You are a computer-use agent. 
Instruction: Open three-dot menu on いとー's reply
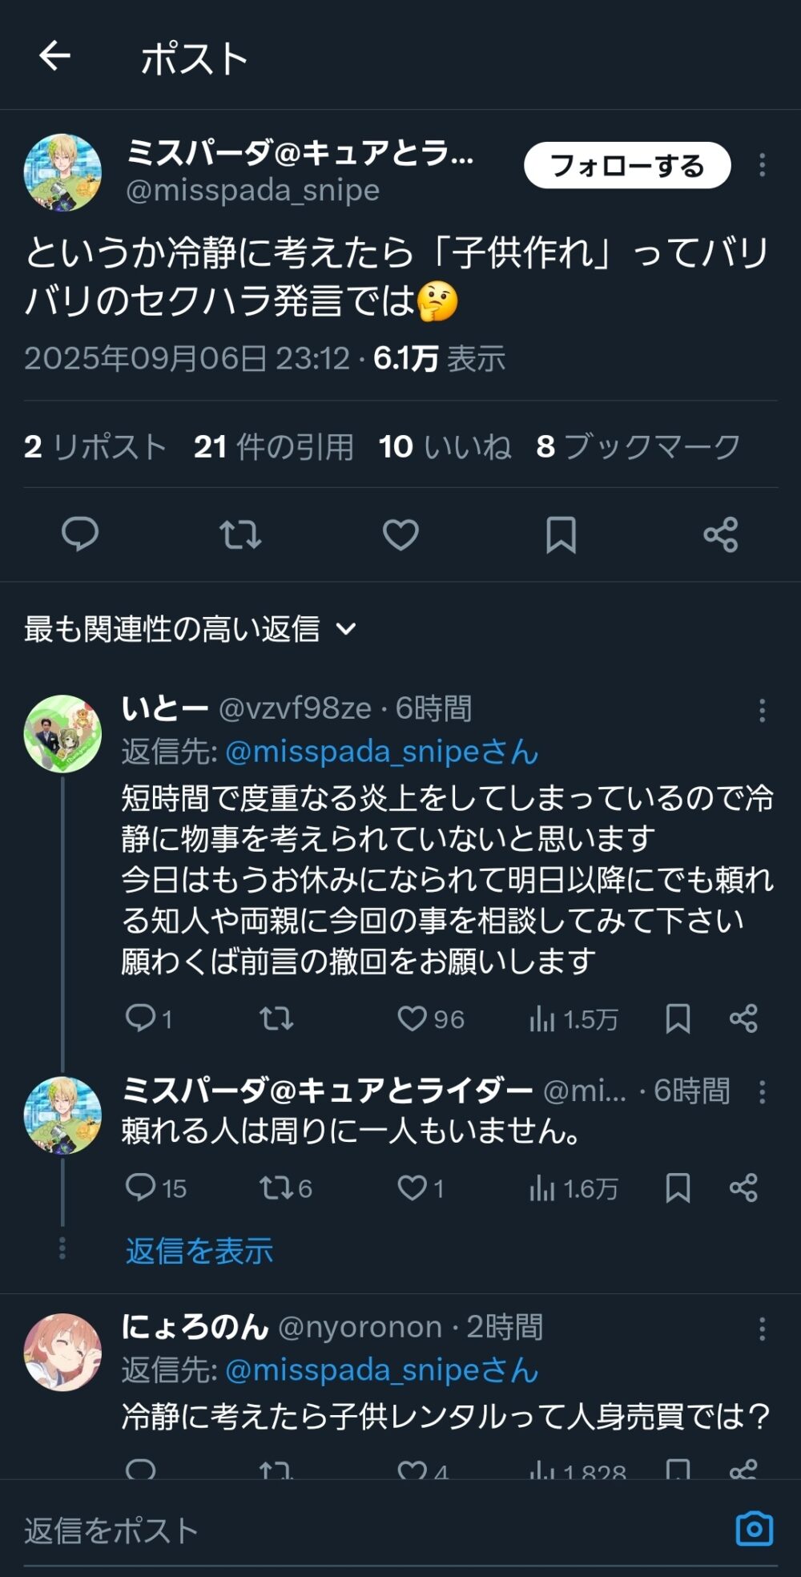click(762, 710)
